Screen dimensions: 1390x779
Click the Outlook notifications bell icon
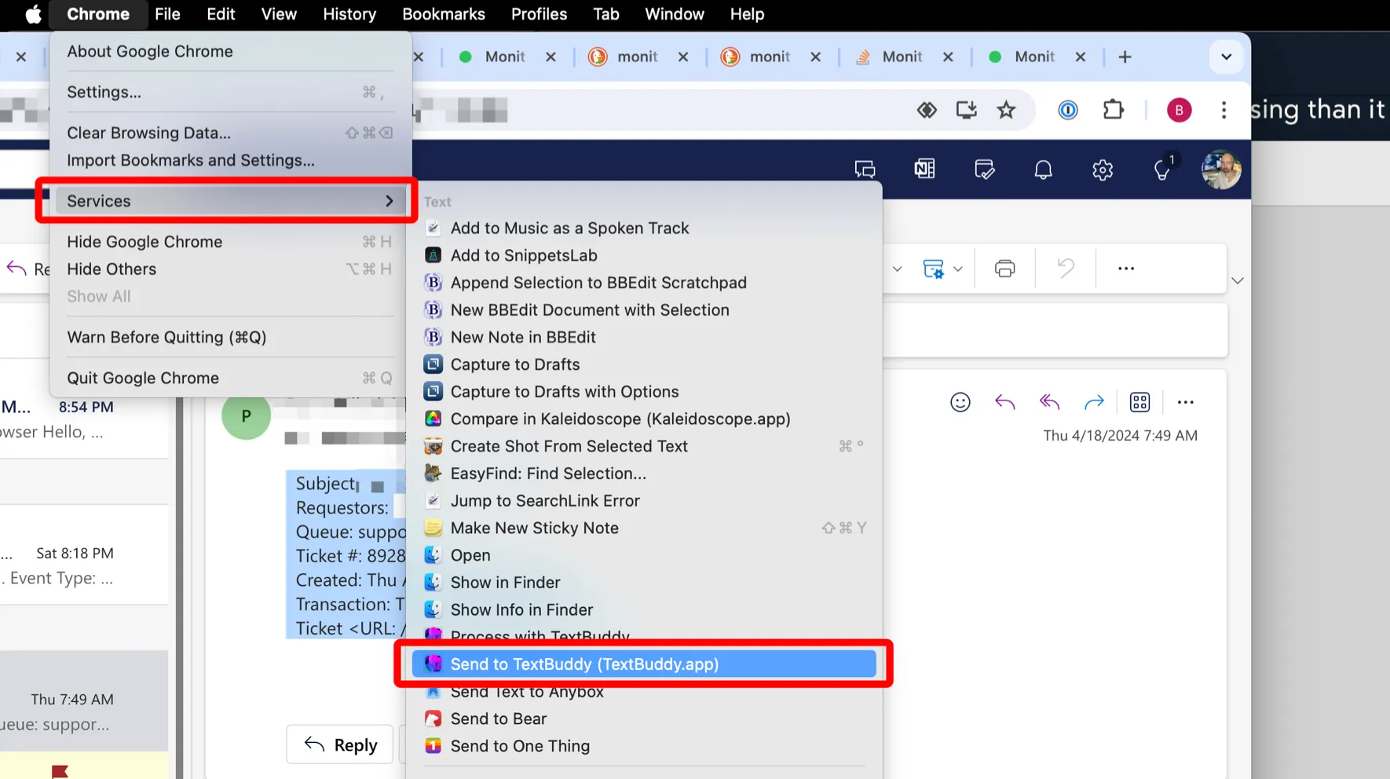pos(1043,170)
